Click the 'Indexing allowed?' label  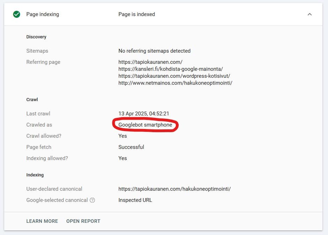pyautogui.click(x=47, y=158)
